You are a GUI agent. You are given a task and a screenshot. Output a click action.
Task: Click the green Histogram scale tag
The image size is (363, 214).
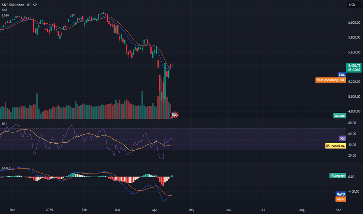[x=338, y=175]
